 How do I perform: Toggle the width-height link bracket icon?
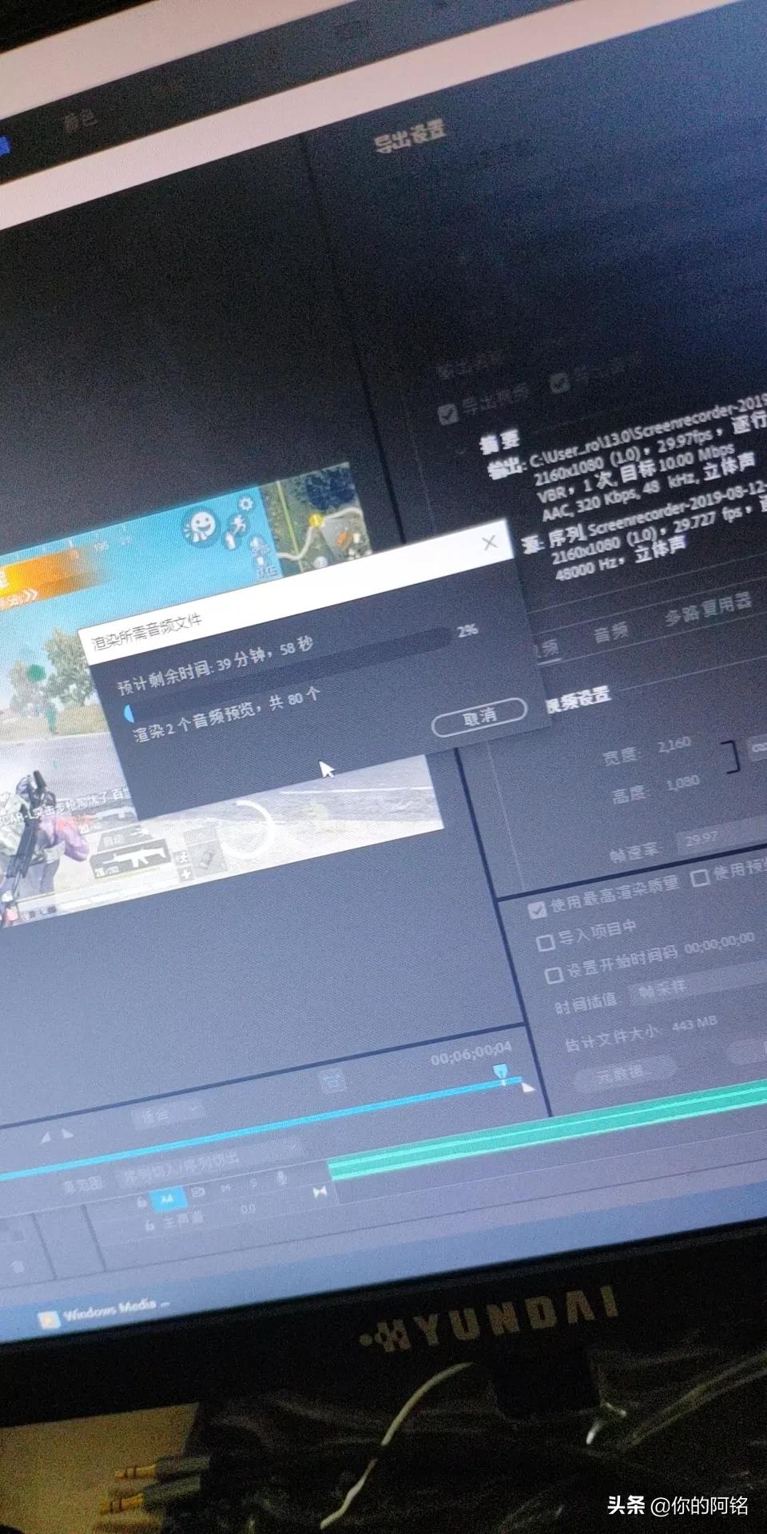tap(731, 757)
